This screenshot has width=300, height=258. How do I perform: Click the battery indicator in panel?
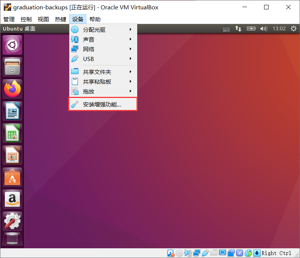(251, 29)
